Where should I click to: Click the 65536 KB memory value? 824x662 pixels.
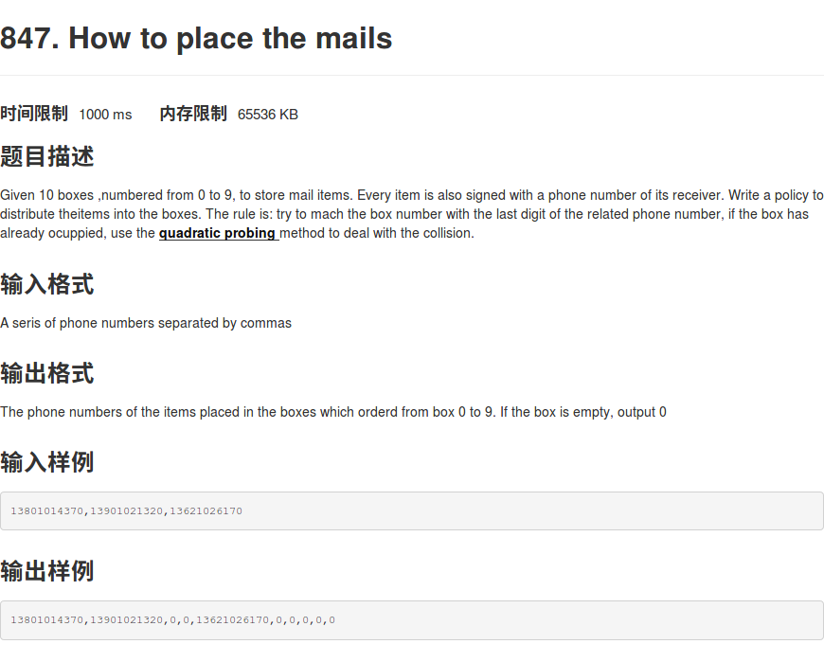268,115
